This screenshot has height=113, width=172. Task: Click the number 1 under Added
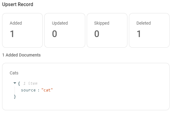[12, 34]
